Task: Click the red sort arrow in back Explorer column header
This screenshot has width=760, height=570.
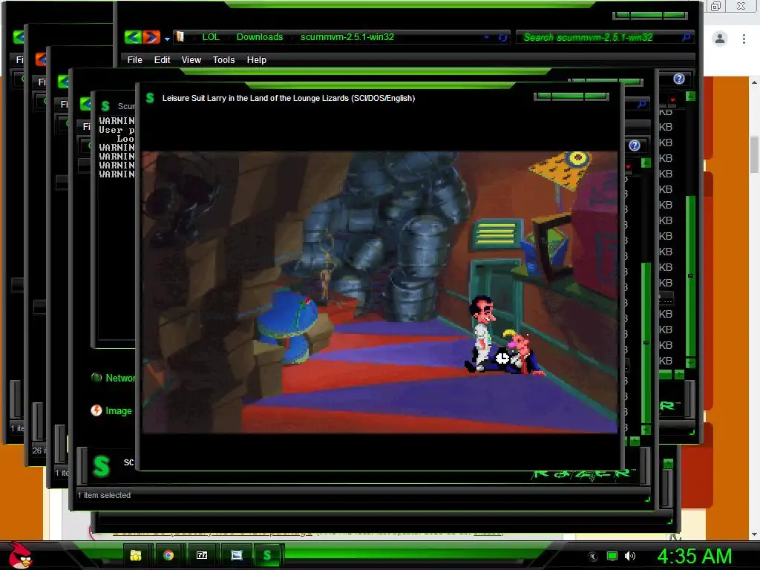Action: [672, 100]
